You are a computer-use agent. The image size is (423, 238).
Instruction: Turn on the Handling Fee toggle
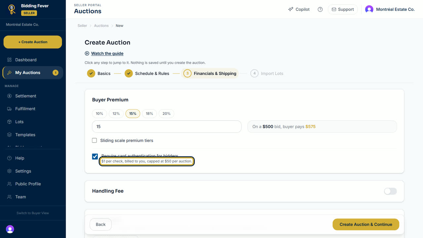coord(390,191)
